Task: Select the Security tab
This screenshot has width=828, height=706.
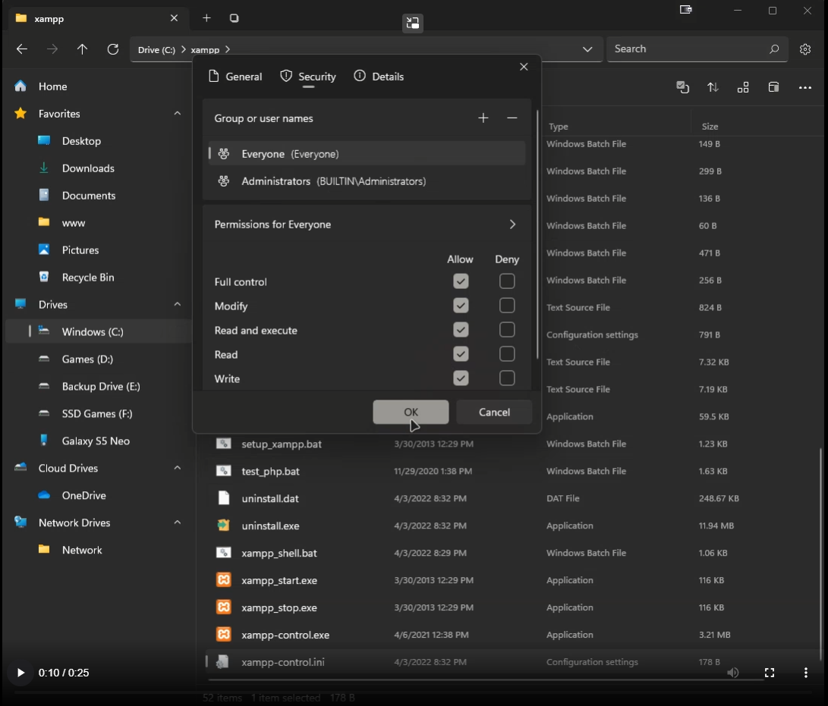Action: click(x=308, y=77)
